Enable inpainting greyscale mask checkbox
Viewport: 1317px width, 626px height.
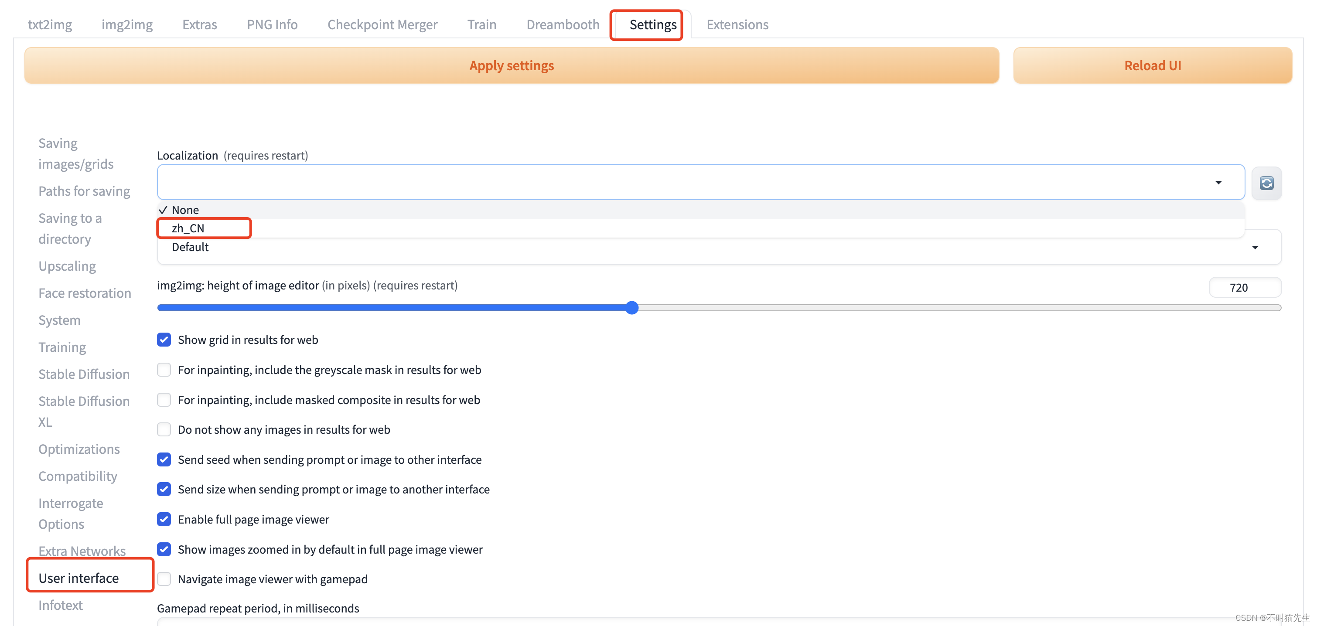pos(165,369)
